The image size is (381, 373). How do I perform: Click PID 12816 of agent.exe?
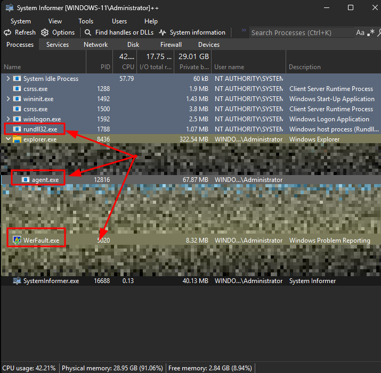102,180
